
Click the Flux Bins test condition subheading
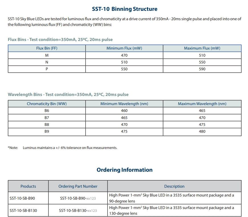pyautogui.click(x=60, y=40)
